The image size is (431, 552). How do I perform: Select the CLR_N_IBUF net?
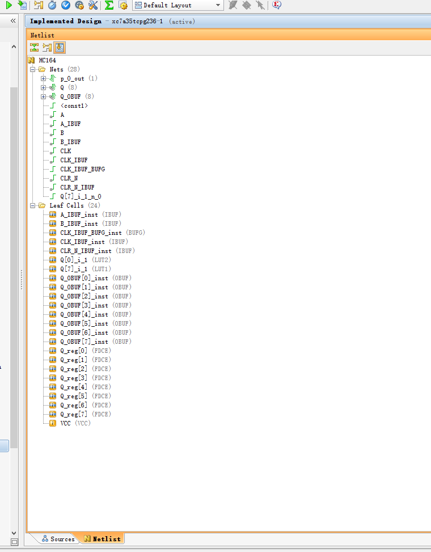click(77, 187)
